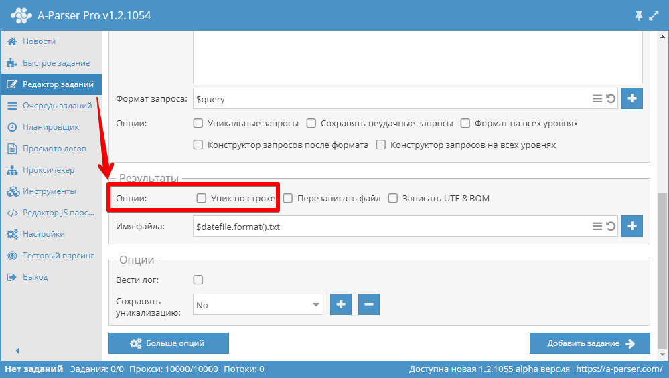Viewport: 669px width, 378px height.
Task: Click the Быстрое задание puzzle icon
Action: point(12,63)
